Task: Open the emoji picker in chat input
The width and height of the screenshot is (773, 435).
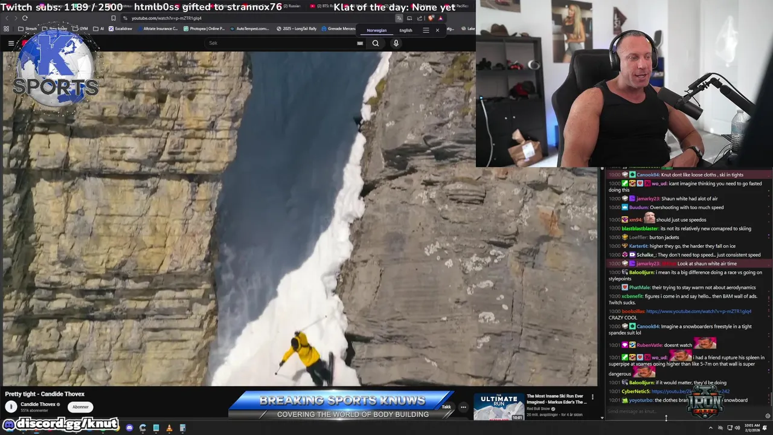Action: [x=768, y=416]
